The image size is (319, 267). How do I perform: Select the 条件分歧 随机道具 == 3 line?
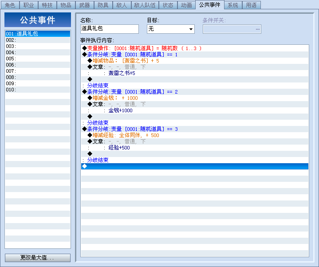pyautogui.click(x=195, y=129)
